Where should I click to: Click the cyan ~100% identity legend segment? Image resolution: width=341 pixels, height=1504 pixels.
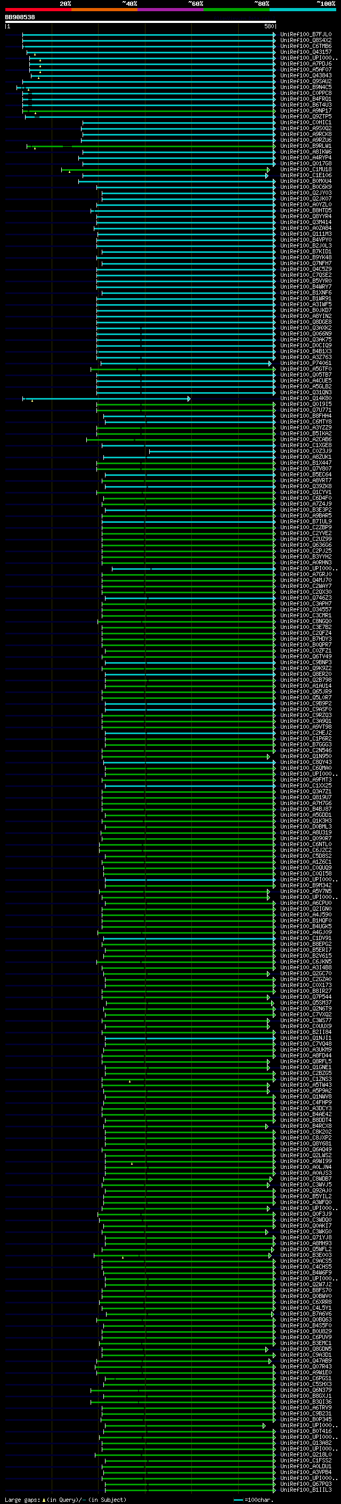[303, 10]
